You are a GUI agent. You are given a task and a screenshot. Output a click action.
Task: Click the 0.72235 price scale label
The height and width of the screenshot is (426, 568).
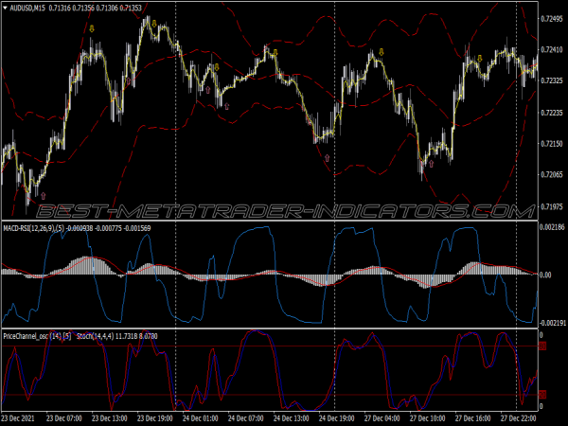[552, 113]
